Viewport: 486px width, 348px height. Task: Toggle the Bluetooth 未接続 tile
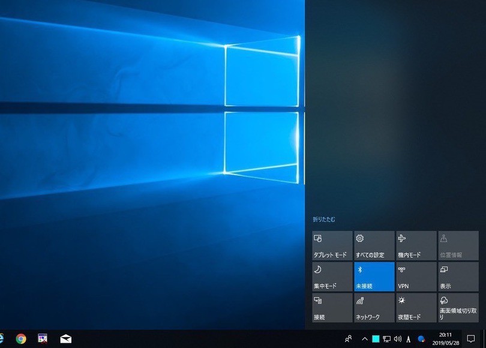point(374,277)
